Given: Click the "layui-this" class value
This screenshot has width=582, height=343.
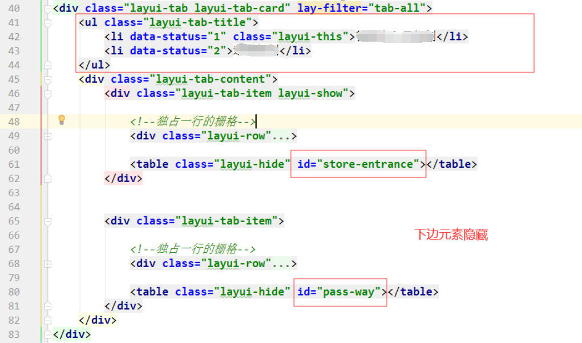Looking at the screenshot, I should (x=310, y=37).
